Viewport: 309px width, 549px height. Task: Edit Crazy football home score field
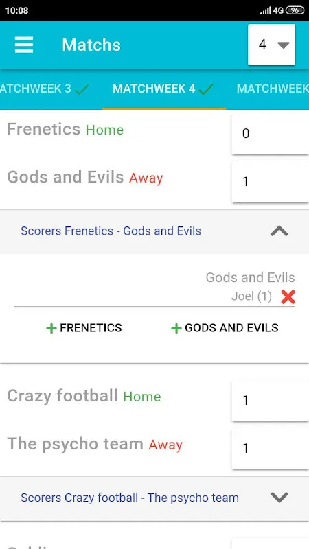[x=270, y=401]
